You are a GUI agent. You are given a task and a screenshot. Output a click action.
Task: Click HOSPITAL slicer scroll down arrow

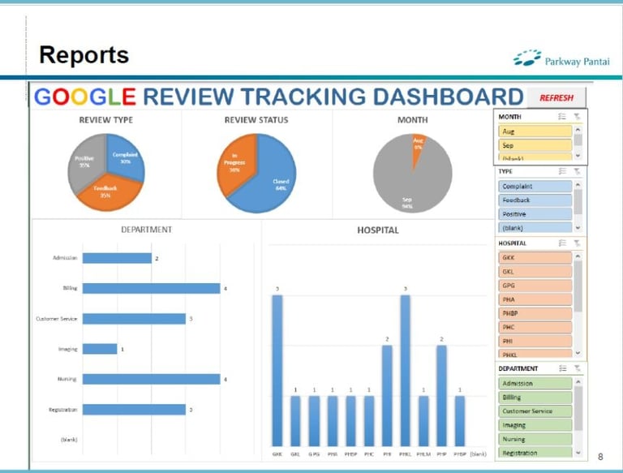click(x=578, y=353)
